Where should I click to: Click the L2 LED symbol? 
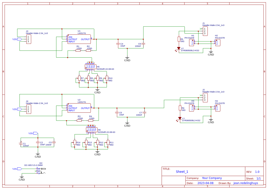click(179, 48)
